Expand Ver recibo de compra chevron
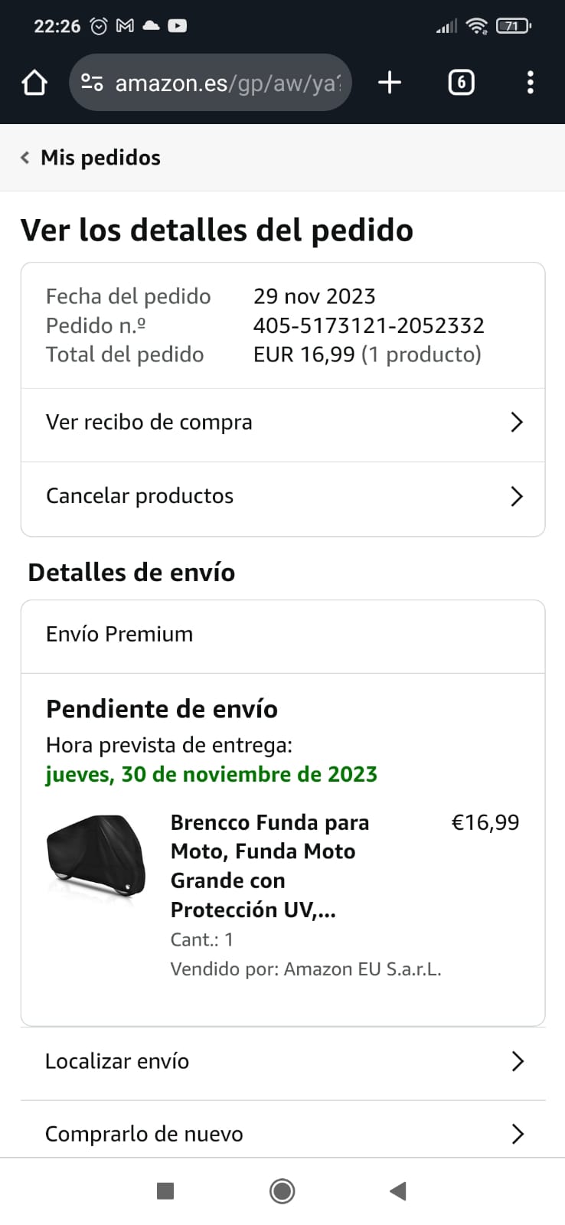The width and height of the screenshot is (565, 1225). [517, 422]
